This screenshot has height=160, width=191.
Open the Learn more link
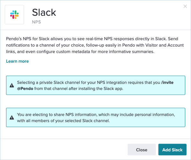[x=17, y=61]
